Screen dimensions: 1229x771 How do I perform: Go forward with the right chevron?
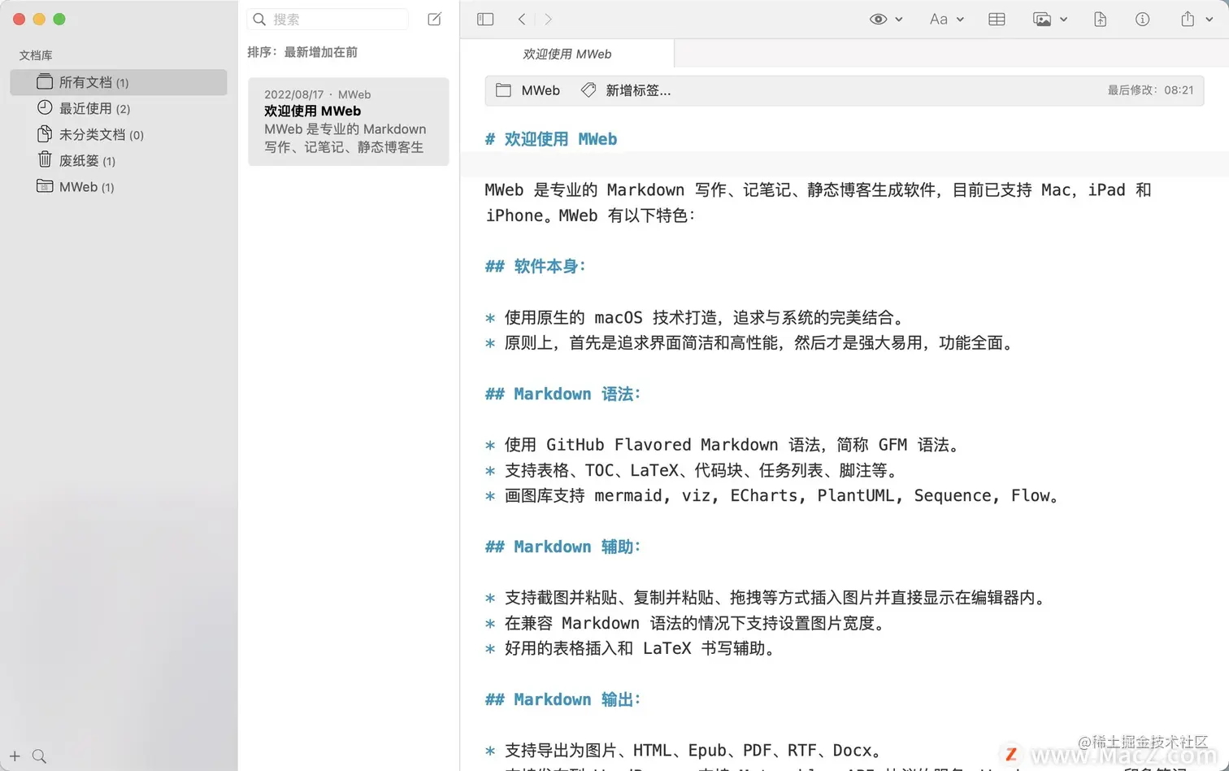coord(548,19)
